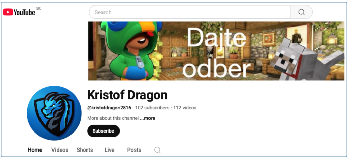Click the blue dragon channel avatar

(x=54, y=113)
